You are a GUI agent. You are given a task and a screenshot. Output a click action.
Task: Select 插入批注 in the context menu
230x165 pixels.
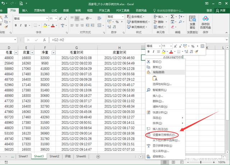pyautogui.click(x=160, y=129)
